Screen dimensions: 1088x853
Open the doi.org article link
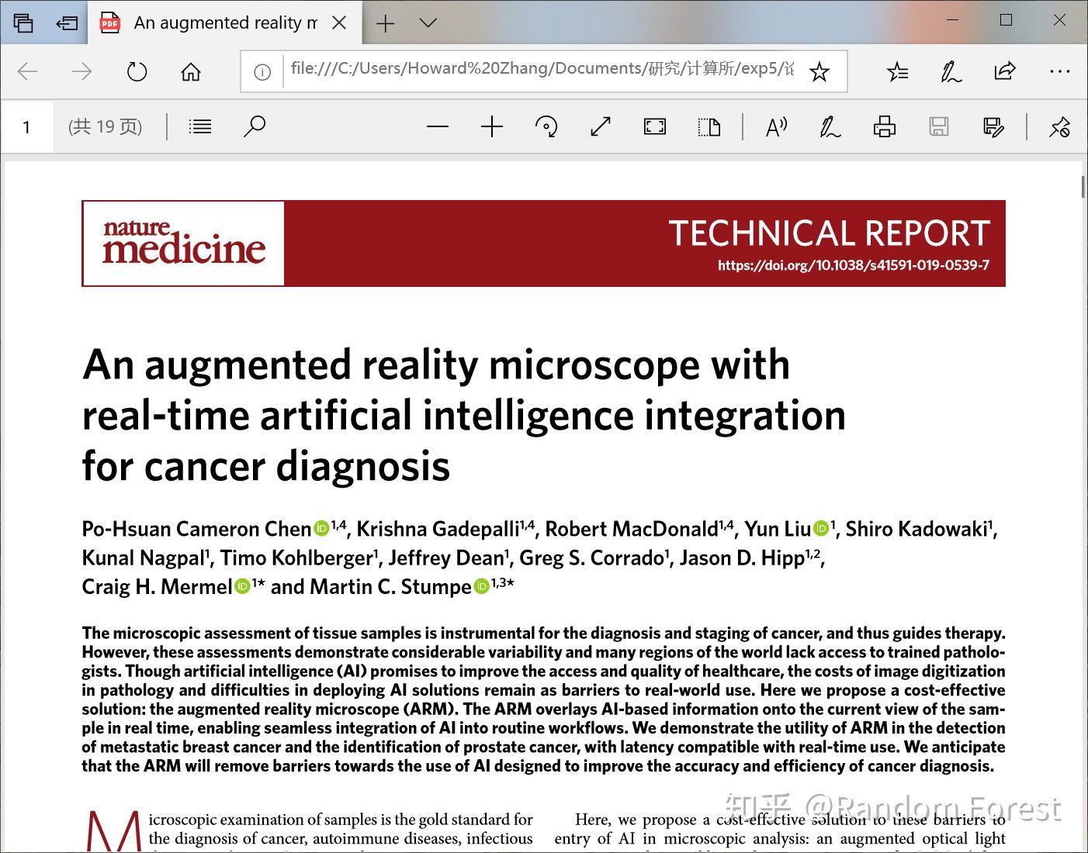854,265
